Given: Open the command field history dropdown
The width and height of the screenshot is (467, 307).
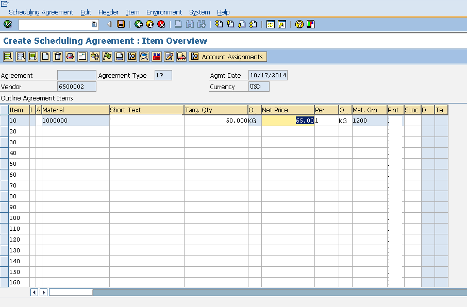Looking at the screenshot, I should [94, 24].
